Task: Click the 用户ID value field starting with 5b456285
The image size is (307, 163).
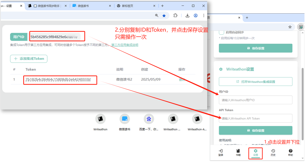Action: 55,37
